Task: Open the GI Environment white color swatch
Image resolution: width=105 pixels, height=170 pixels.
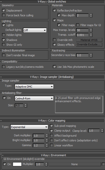Action: pyautogui.click(x=17, y=164)
